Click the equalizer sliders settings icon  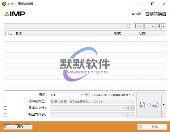tap(158, 26)
